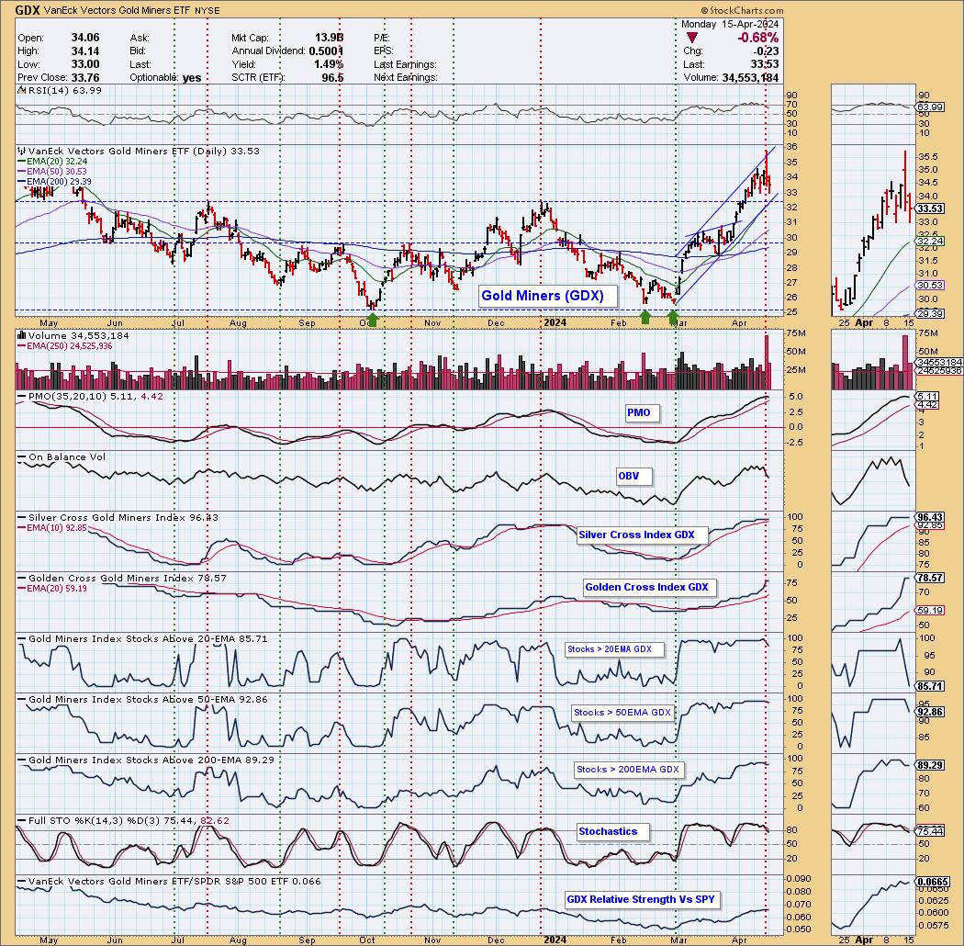The image size is (964, 946).
Task: Click the Yield 1.49% value
Action: click(x=329, y=64)
